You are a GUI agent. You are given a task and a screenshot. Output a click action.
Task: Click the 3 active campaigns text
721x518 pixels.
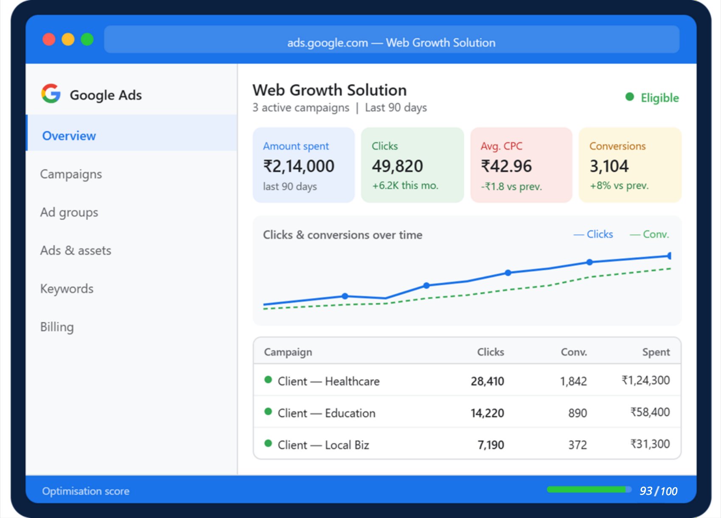click(x=301, y=108)
